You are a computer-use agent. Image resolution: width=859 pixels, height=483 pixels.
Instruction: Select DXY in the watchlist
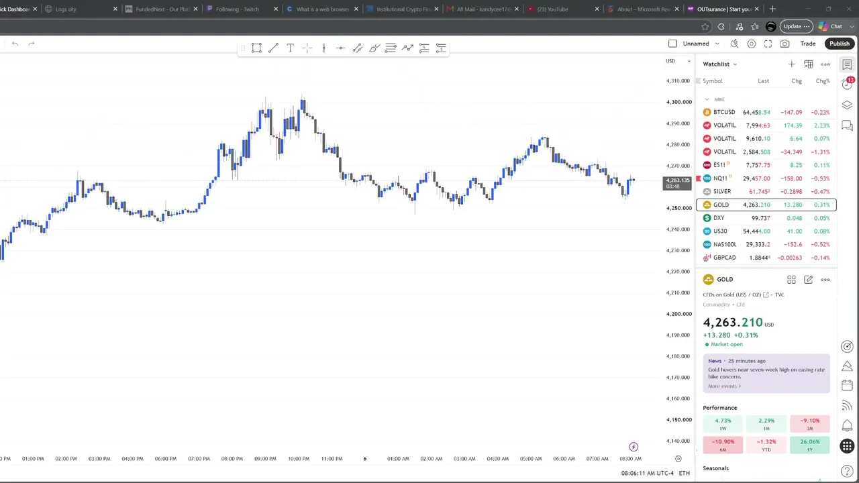(x=766, y=218)
